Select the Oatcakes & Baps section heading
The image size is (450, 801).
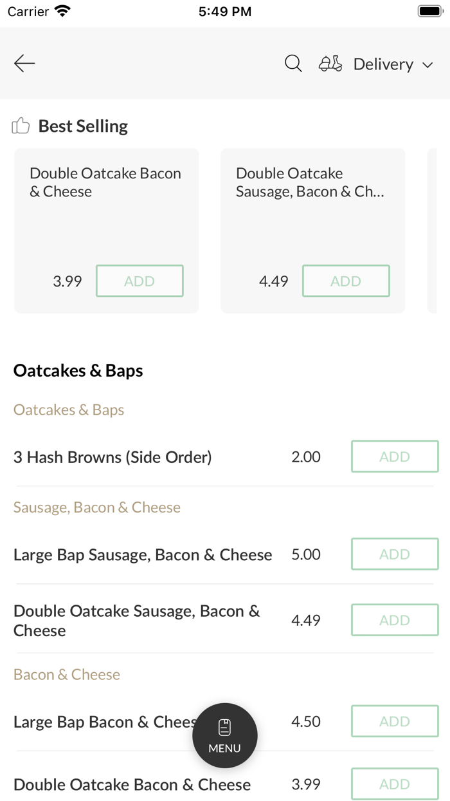[x=78, y=370]
